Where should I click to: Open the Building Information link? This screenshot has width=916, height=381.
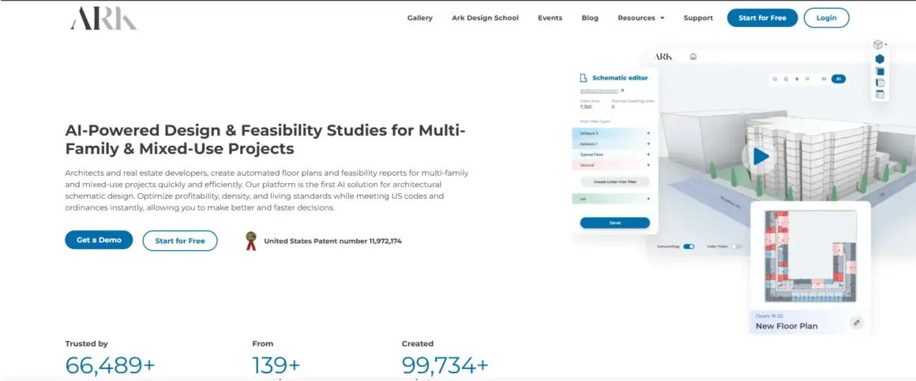(x=602, y=91)
